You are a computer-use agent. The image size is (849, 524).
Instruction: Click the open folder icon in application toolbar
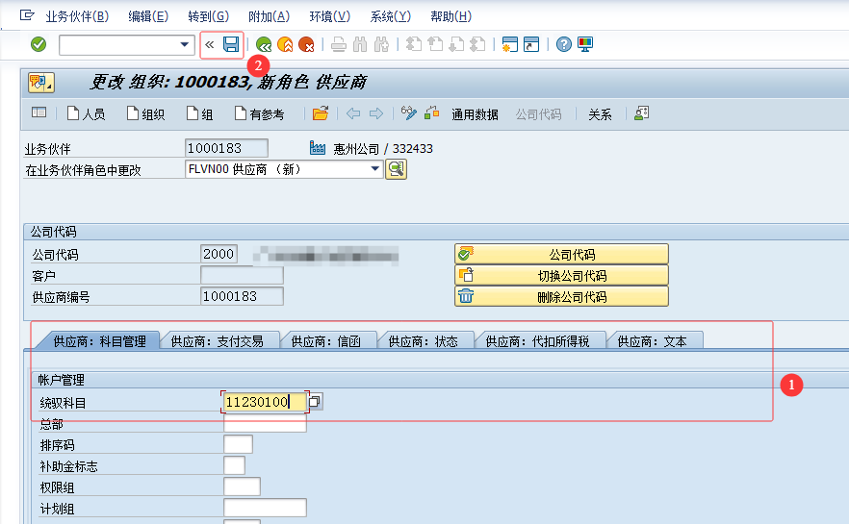[321, 113]
